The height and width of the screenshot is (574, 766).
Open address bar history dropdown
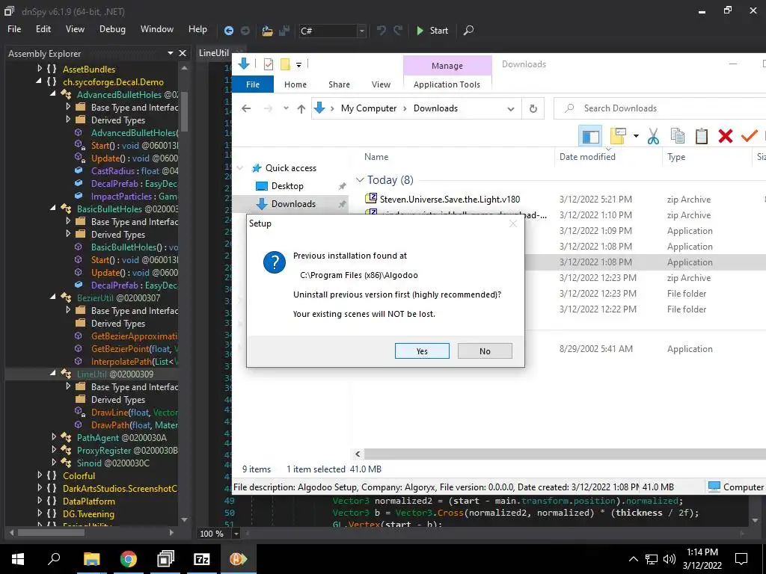(511, 108)
